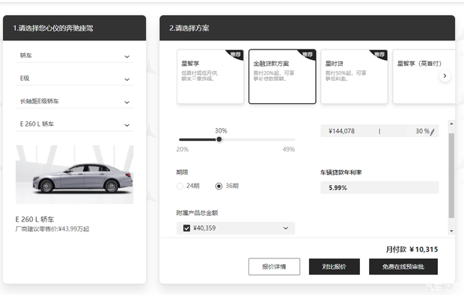Open the 轿车 body type dropdown
Screen dimensions: 464x295
pyautogui.click(x=75, y=55)
